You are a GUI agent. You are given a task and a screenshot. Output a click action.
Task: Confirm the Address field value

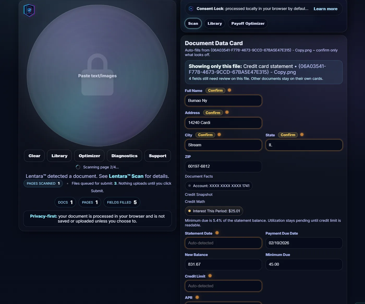click(213, 113)
